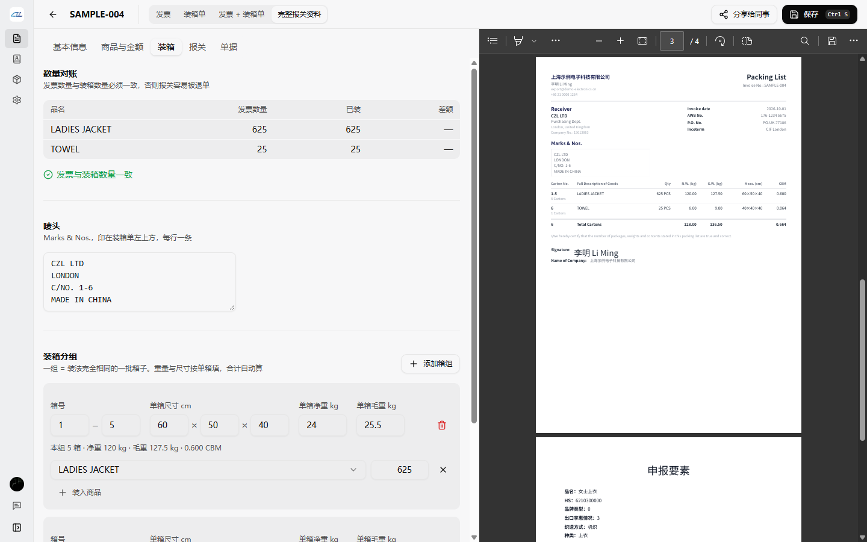Viewport: 867px width, 542px height.
Task: Switch to the 报关 tab
Action: click(x=197, y=47)
